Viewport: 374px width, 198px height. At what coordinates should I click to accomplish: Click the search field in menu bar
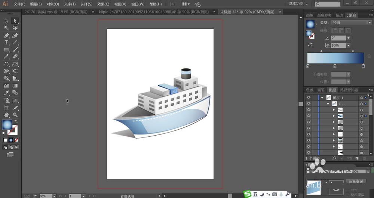click(x=328, y=4)
